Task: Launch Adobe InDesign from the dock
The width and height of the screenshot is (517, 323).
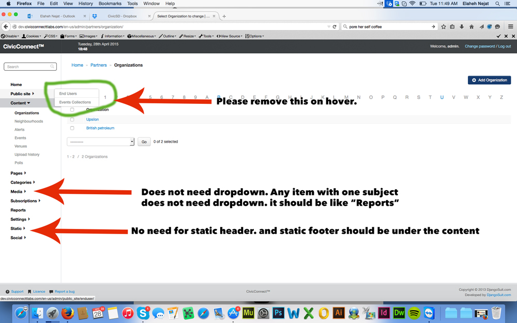Action: 384,313
